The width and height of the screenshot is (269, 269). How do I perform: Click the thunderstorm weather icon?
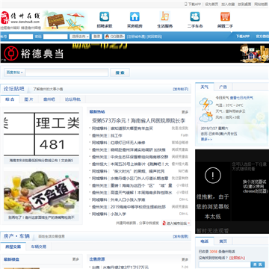(205, 104)
